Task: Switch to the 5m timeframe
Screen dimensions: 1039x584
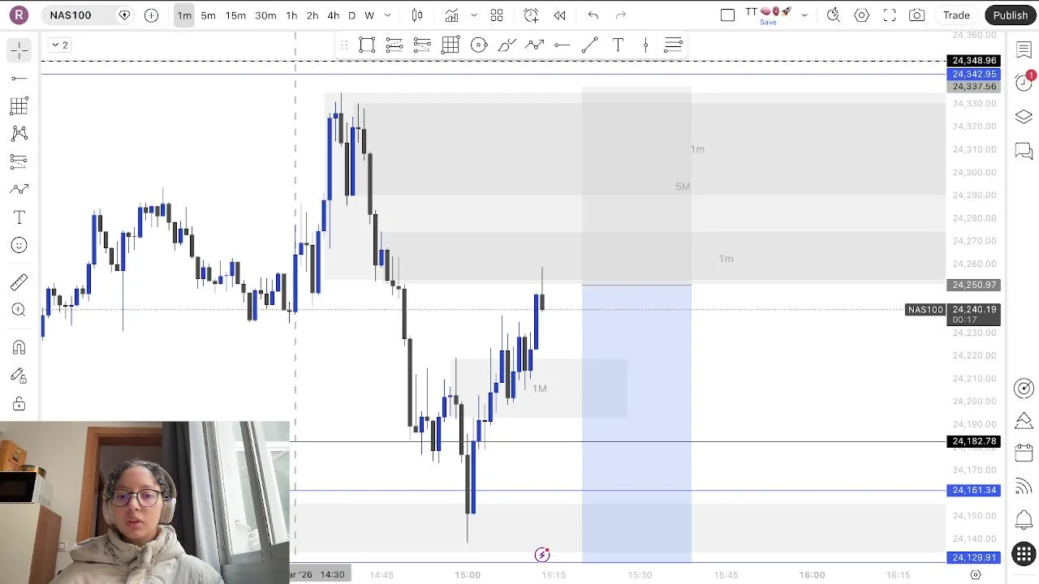Action: 208,15
